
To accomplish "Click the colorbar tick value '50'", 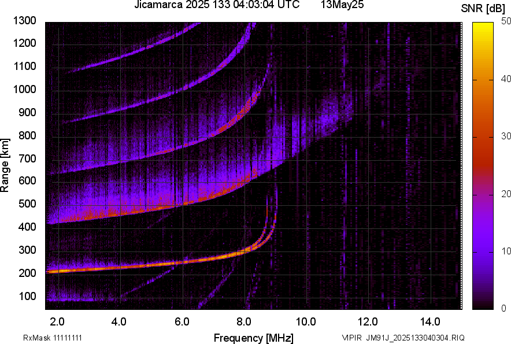I will (x=506, y=21).
